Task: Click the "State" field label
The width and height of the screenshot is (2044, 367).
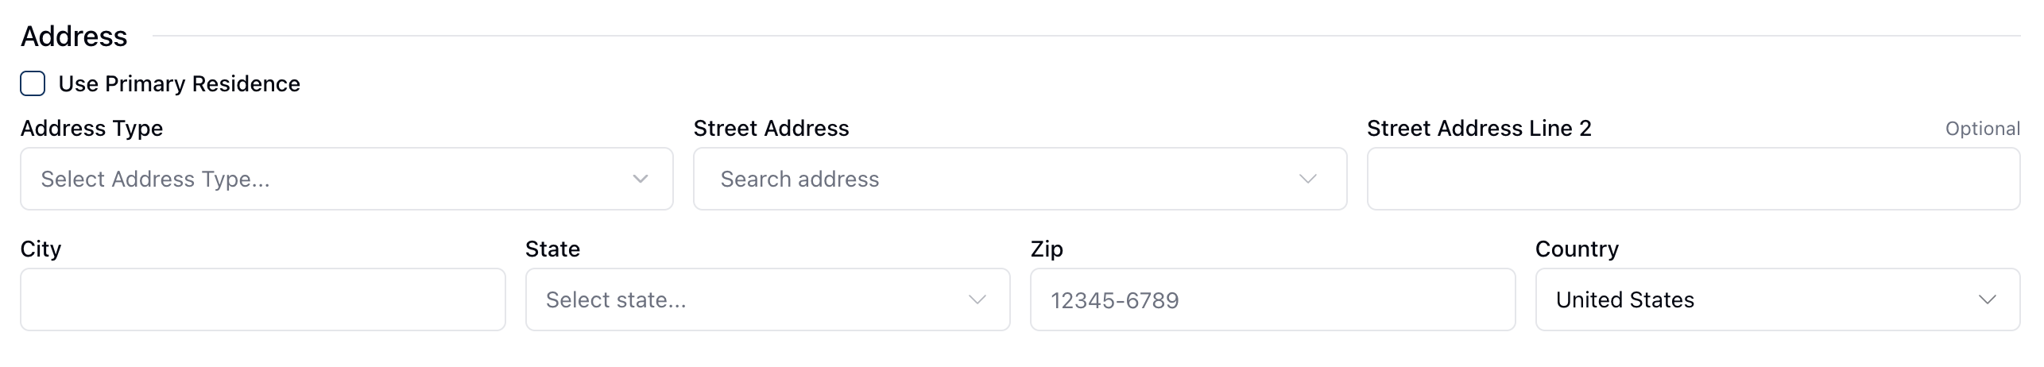Action: pyautogui.click(x=552, y=249)
